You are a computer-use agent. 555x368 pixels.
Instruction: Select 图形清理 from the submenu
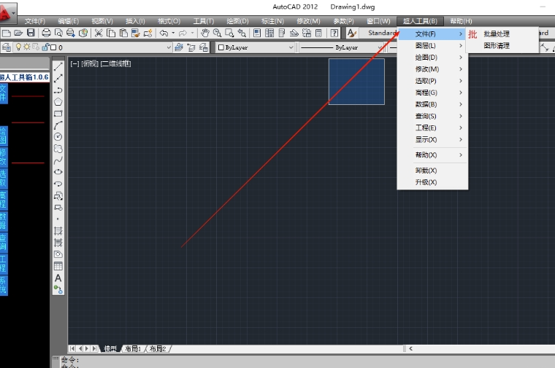point(502,46)
